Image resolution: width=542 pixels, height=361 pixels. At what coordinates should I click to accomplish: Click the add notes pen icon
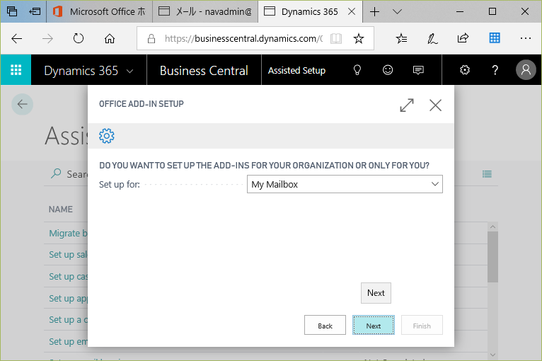pyautogui.click(x=432, y=38)
